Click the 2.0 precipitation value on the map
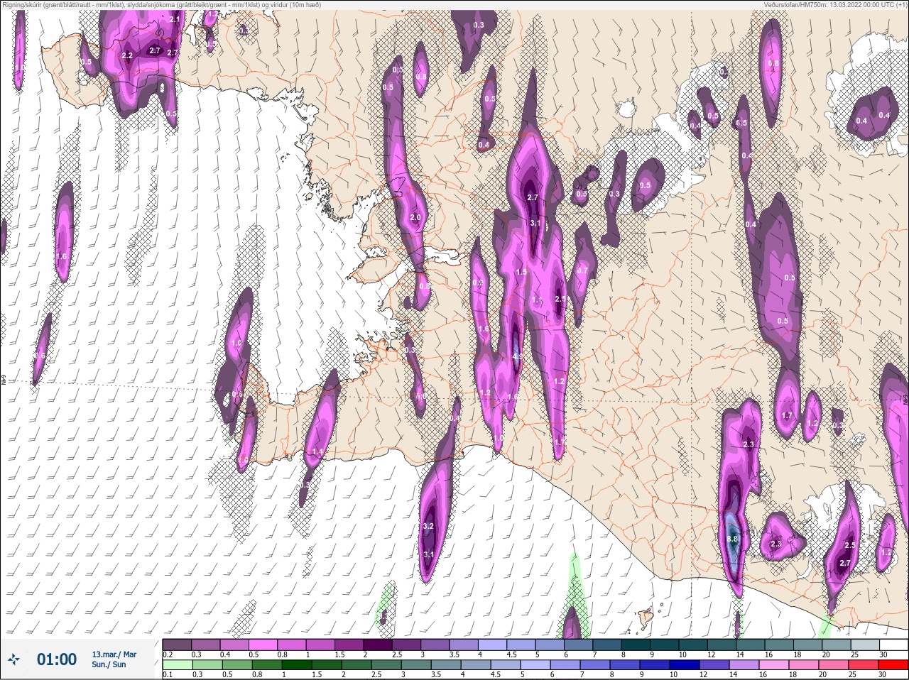 [x=416, y=218]
